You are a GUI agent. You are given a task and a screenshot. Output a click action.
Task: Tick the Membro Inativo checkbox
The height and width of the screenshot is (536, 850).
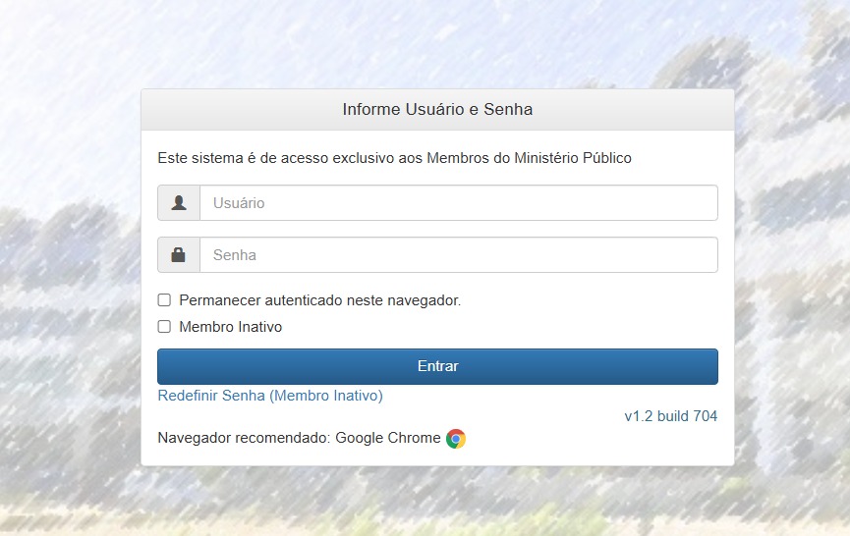[165, 327]
